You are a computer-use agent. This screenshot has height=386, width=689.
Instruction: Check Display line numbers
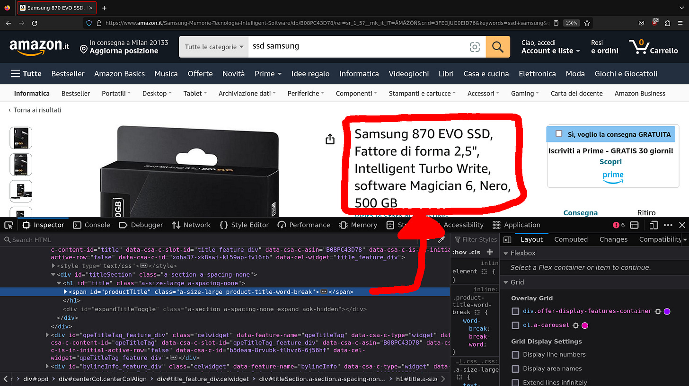515,355
